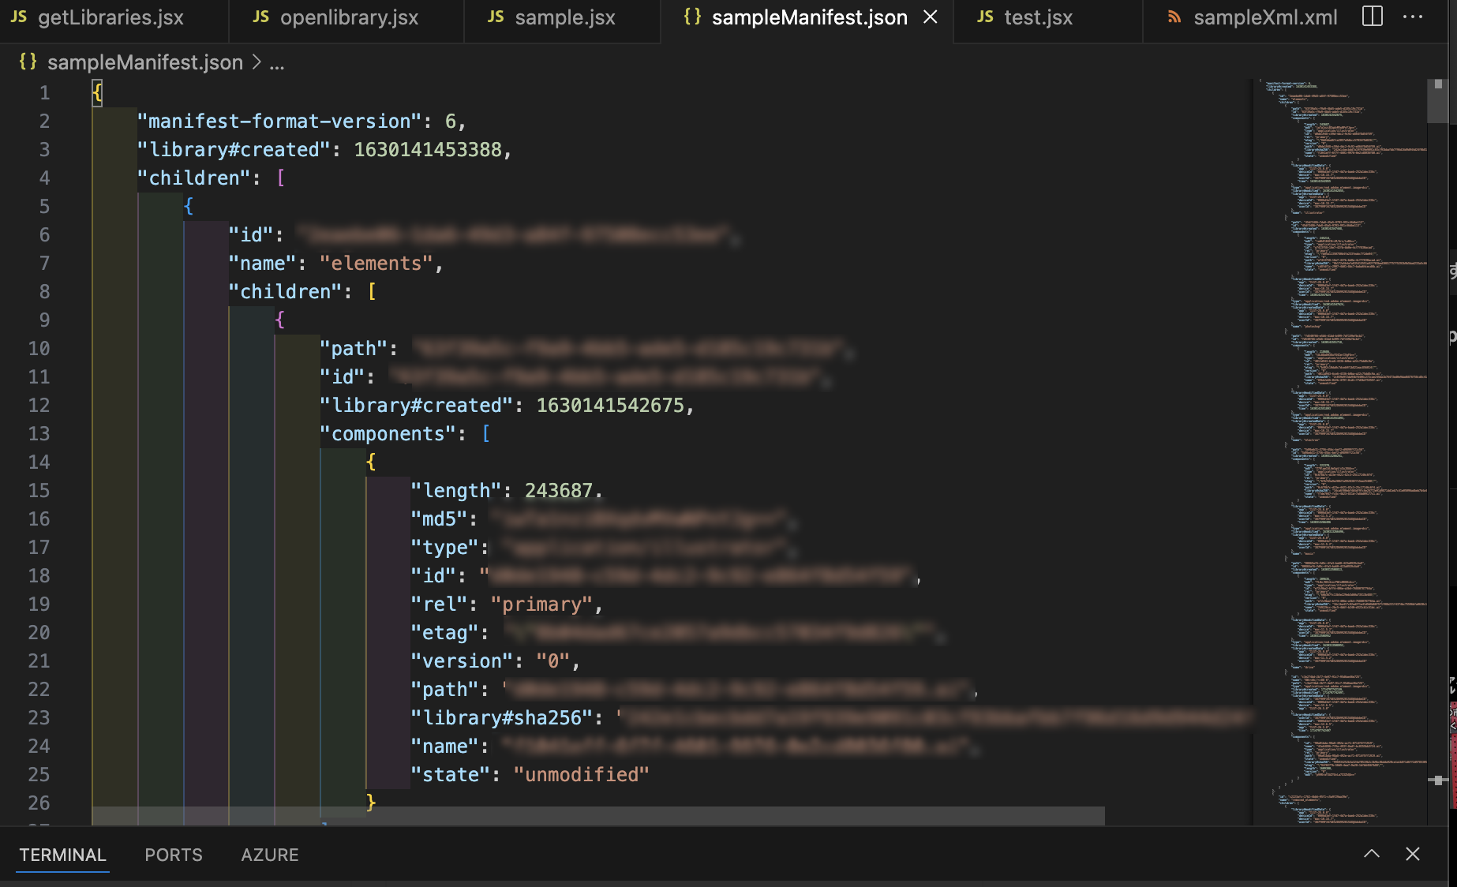This screenshot has height=887, width=1457.
Task: Close the sampleManifest.json tab
Action: [931, 17]
